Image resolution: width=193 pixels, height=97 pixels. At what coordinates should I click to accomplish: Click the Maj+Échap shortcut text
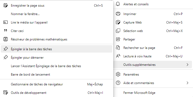[95, 84]
